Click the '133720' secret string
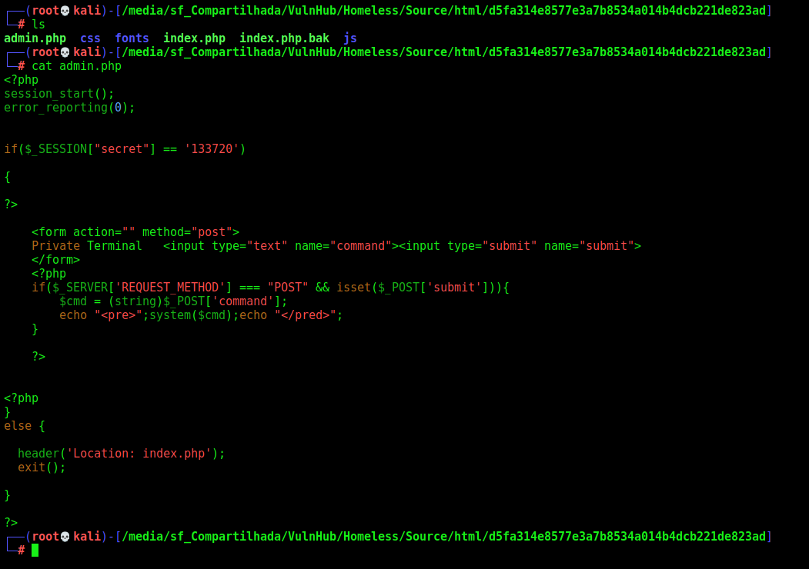This screenshot has width=809, height=569. click(x=212, y=149)
